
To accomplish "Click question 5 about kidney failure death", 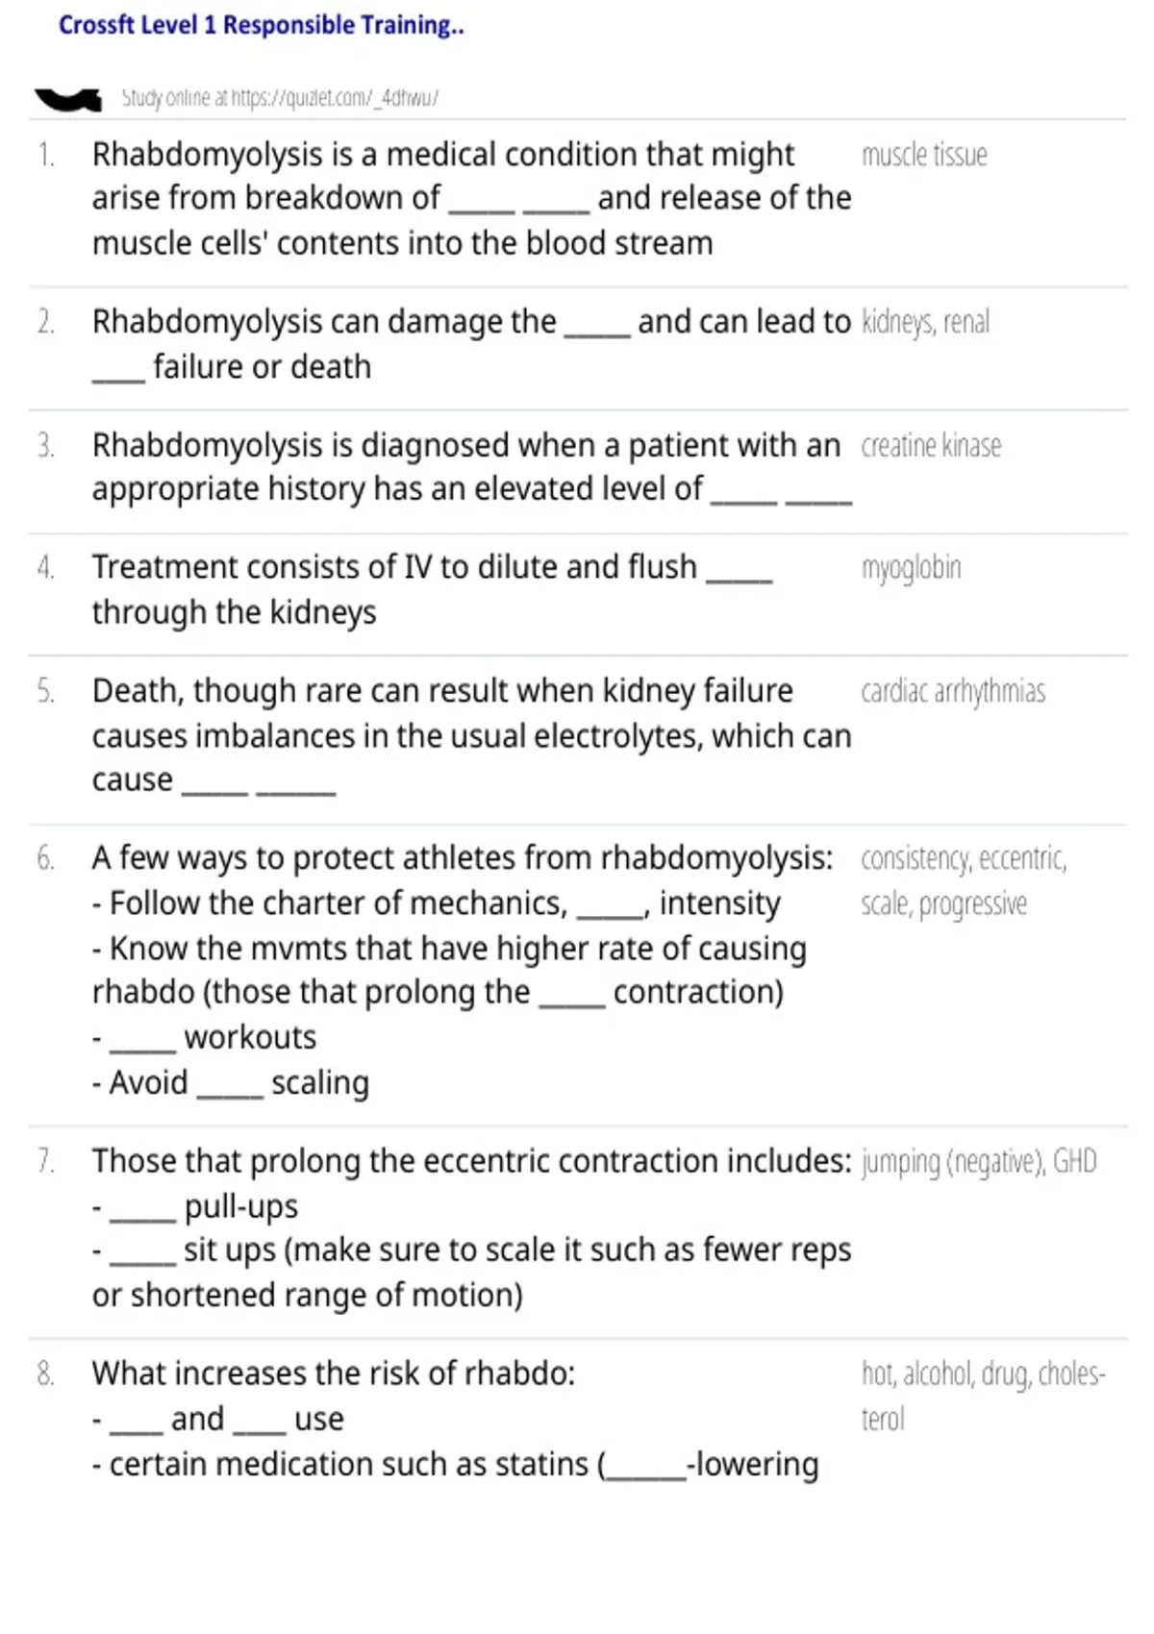I will click(472, 735).
